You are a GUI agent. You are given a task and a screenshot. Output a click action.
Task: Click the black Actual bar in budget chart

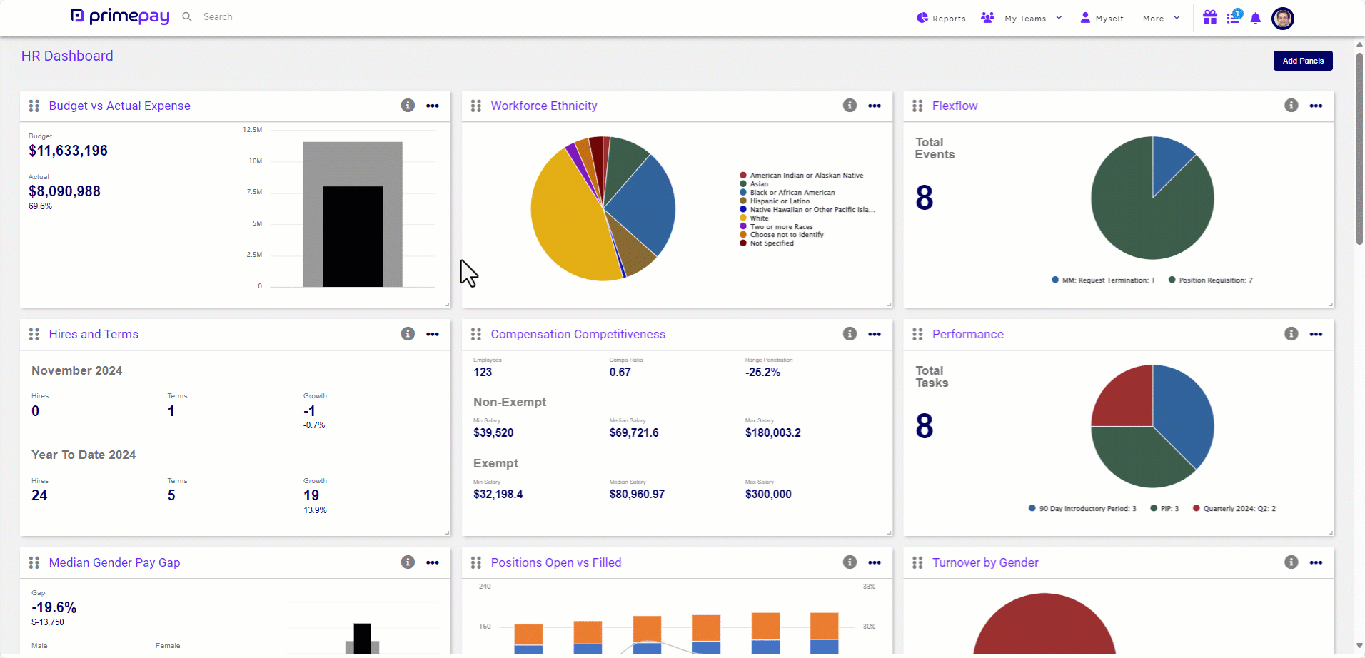353,237
